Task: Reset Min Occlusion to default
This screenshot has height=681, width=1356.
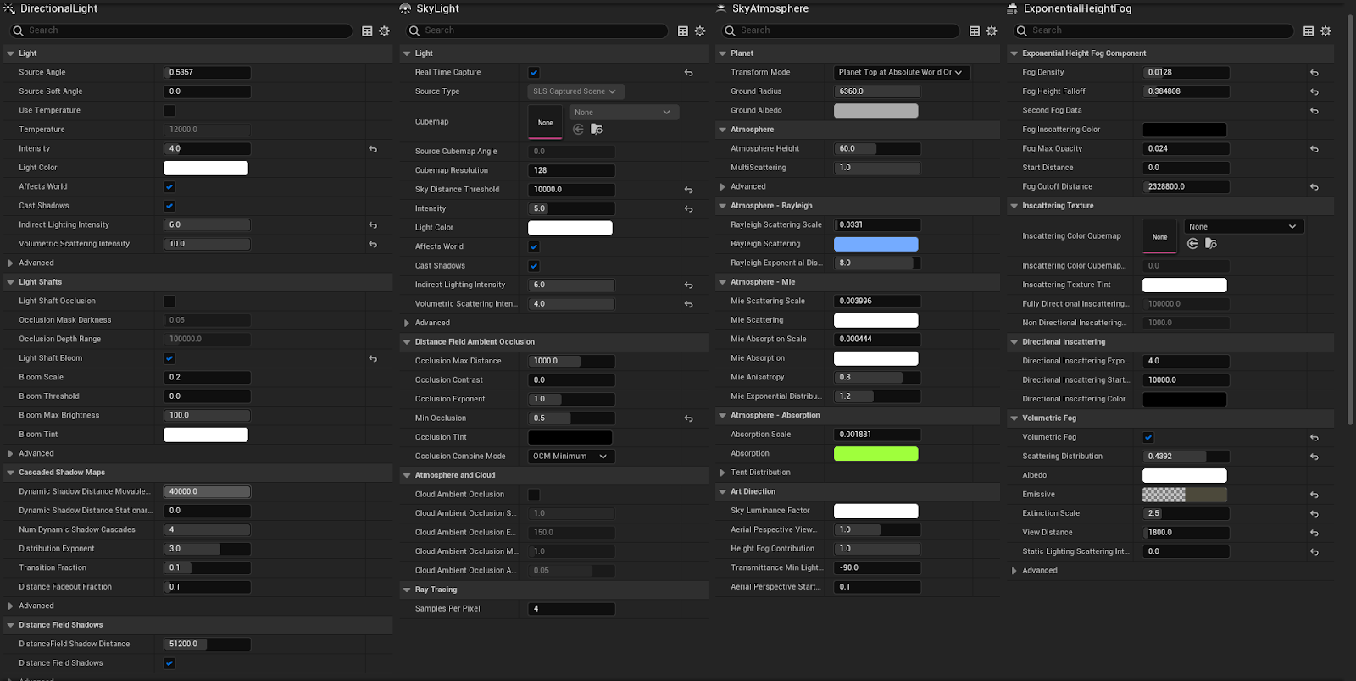Action: [688, 418]
